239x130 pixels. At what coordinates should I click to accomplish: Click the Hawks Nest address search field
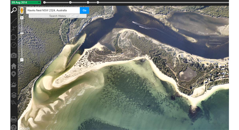click(53, 10)
